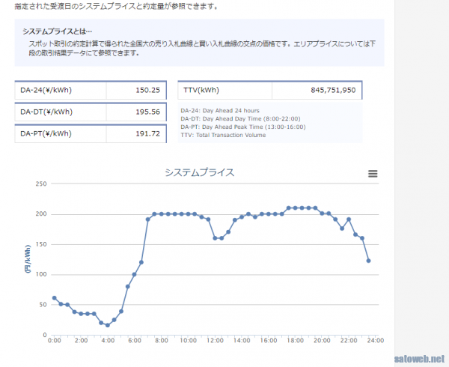Image resolution: width=449 pixels, height=367 pixels.
Task: Click the 24:00 x-axis label
Action: pyautogui.click(x=376, y=341)
